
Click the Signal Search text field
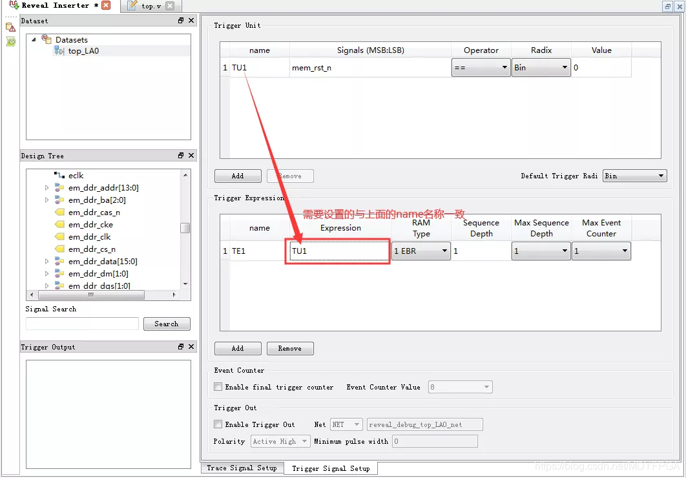point(82,324)
